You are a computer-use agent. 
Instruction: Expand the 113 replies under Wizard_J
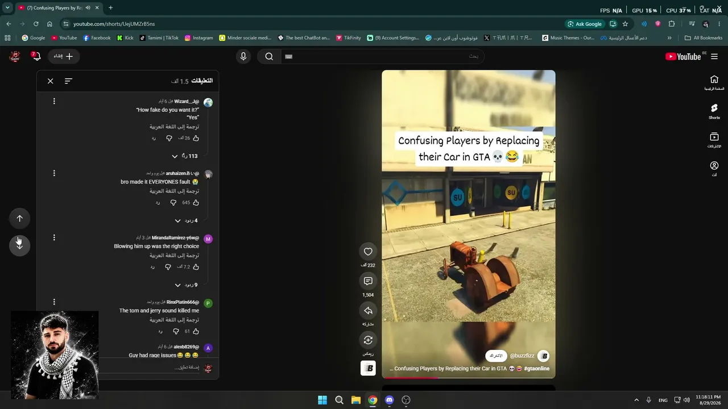coord(185,156)
